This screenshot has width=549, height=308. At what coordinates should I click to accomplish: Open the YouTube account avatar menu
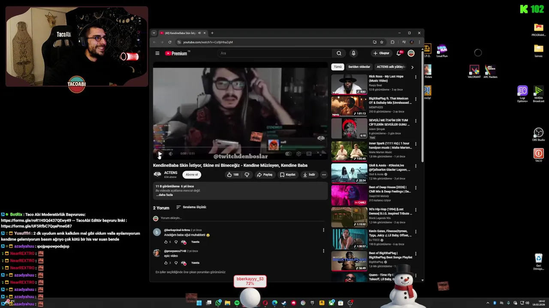tap(411, 53)
